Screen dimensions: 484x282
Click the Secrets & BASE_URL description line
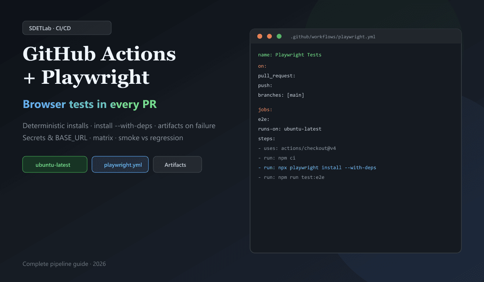point(103,138)
